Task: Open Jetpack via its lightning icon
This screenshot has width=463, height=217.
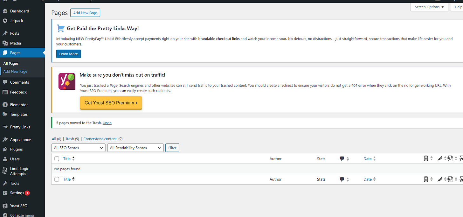Action: [5, 21]
